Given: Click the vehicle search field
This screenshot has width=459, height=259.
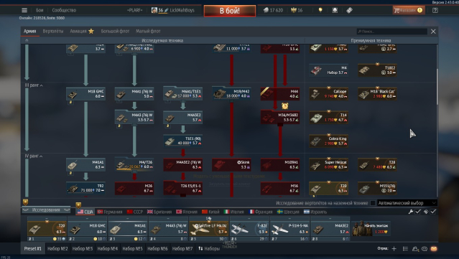Looking at the screenshot, I should pyautogui.click(x=391, y=32).
